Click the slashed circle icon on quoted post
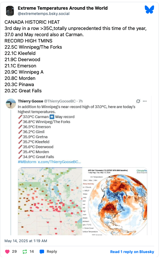The width and height of the screenshot is (160, 259). click(x=138, y=101)
